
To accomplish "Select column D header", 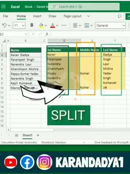I will coord(64,41).
